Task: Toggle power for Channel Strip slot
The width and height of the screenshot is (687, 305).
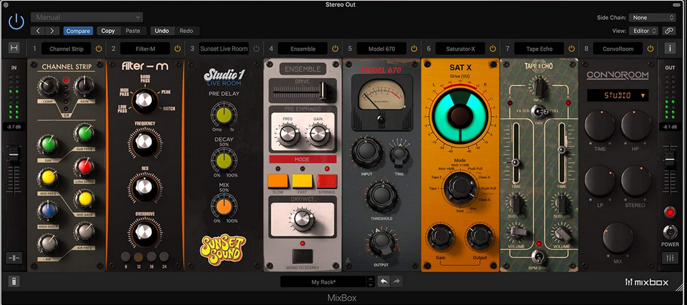Action: click(x=99, y=49)
